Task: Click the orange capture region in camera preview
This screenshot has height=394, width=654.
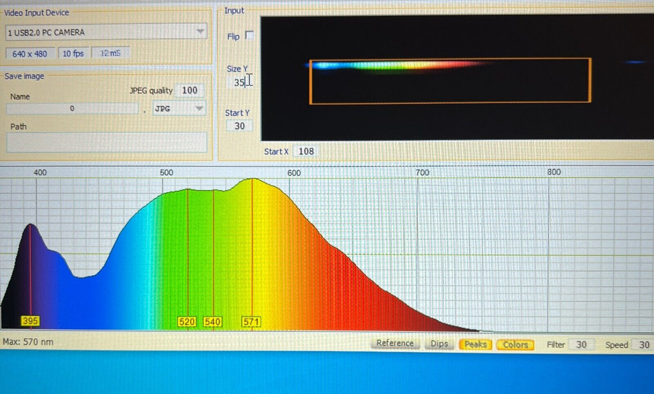Action: click(450, 81)
